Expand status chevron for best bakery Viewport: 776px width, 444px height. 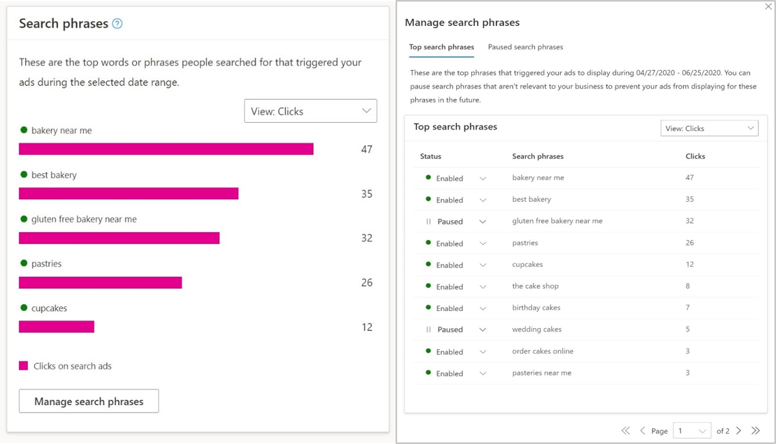coord(483,201)
